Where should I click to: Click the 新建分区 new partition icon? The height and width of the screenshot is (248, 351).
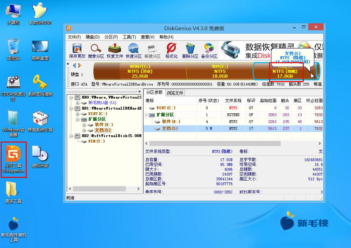click(x=153, y=51)
